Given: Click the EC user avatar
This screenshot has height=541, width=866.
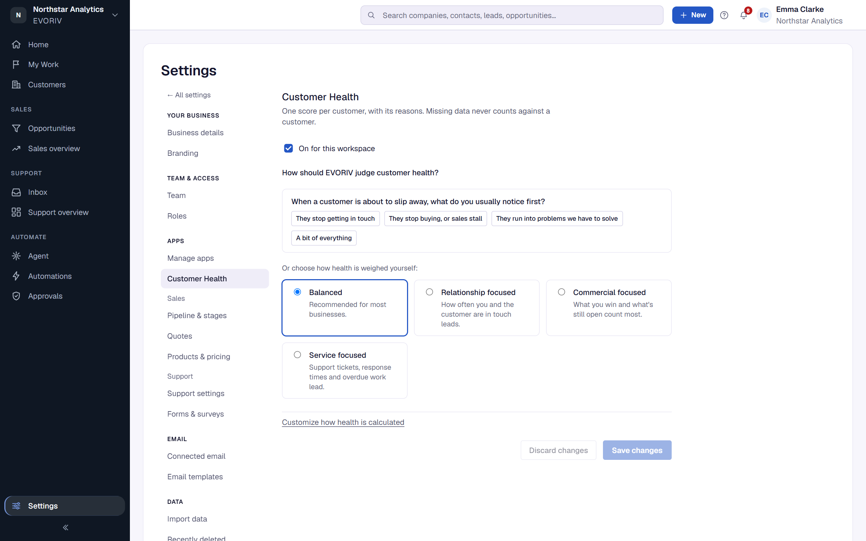Looking at the screenshot, I should (764, 15).
